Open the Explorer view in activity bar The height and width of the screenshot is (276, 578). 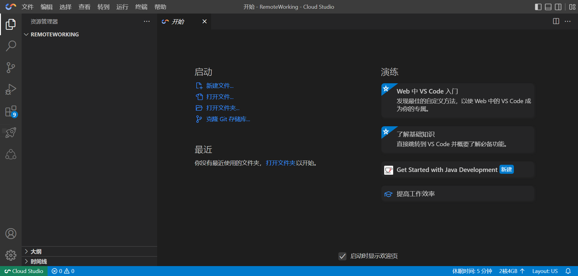click(11, 24)
